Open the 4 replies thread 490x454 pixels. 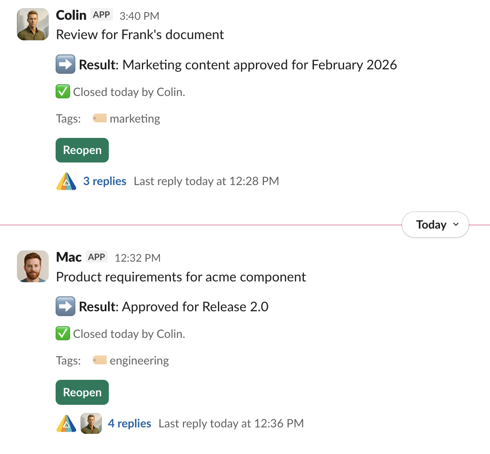pyautogui.click(x=129, y=423)
